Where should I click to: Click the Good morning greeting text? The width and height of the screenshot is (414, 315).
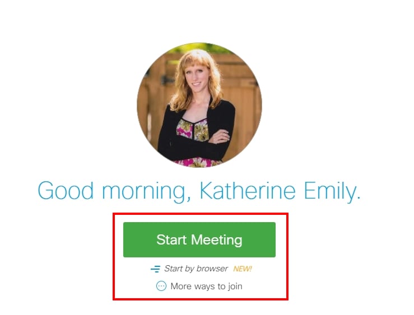tap(199, 191)
